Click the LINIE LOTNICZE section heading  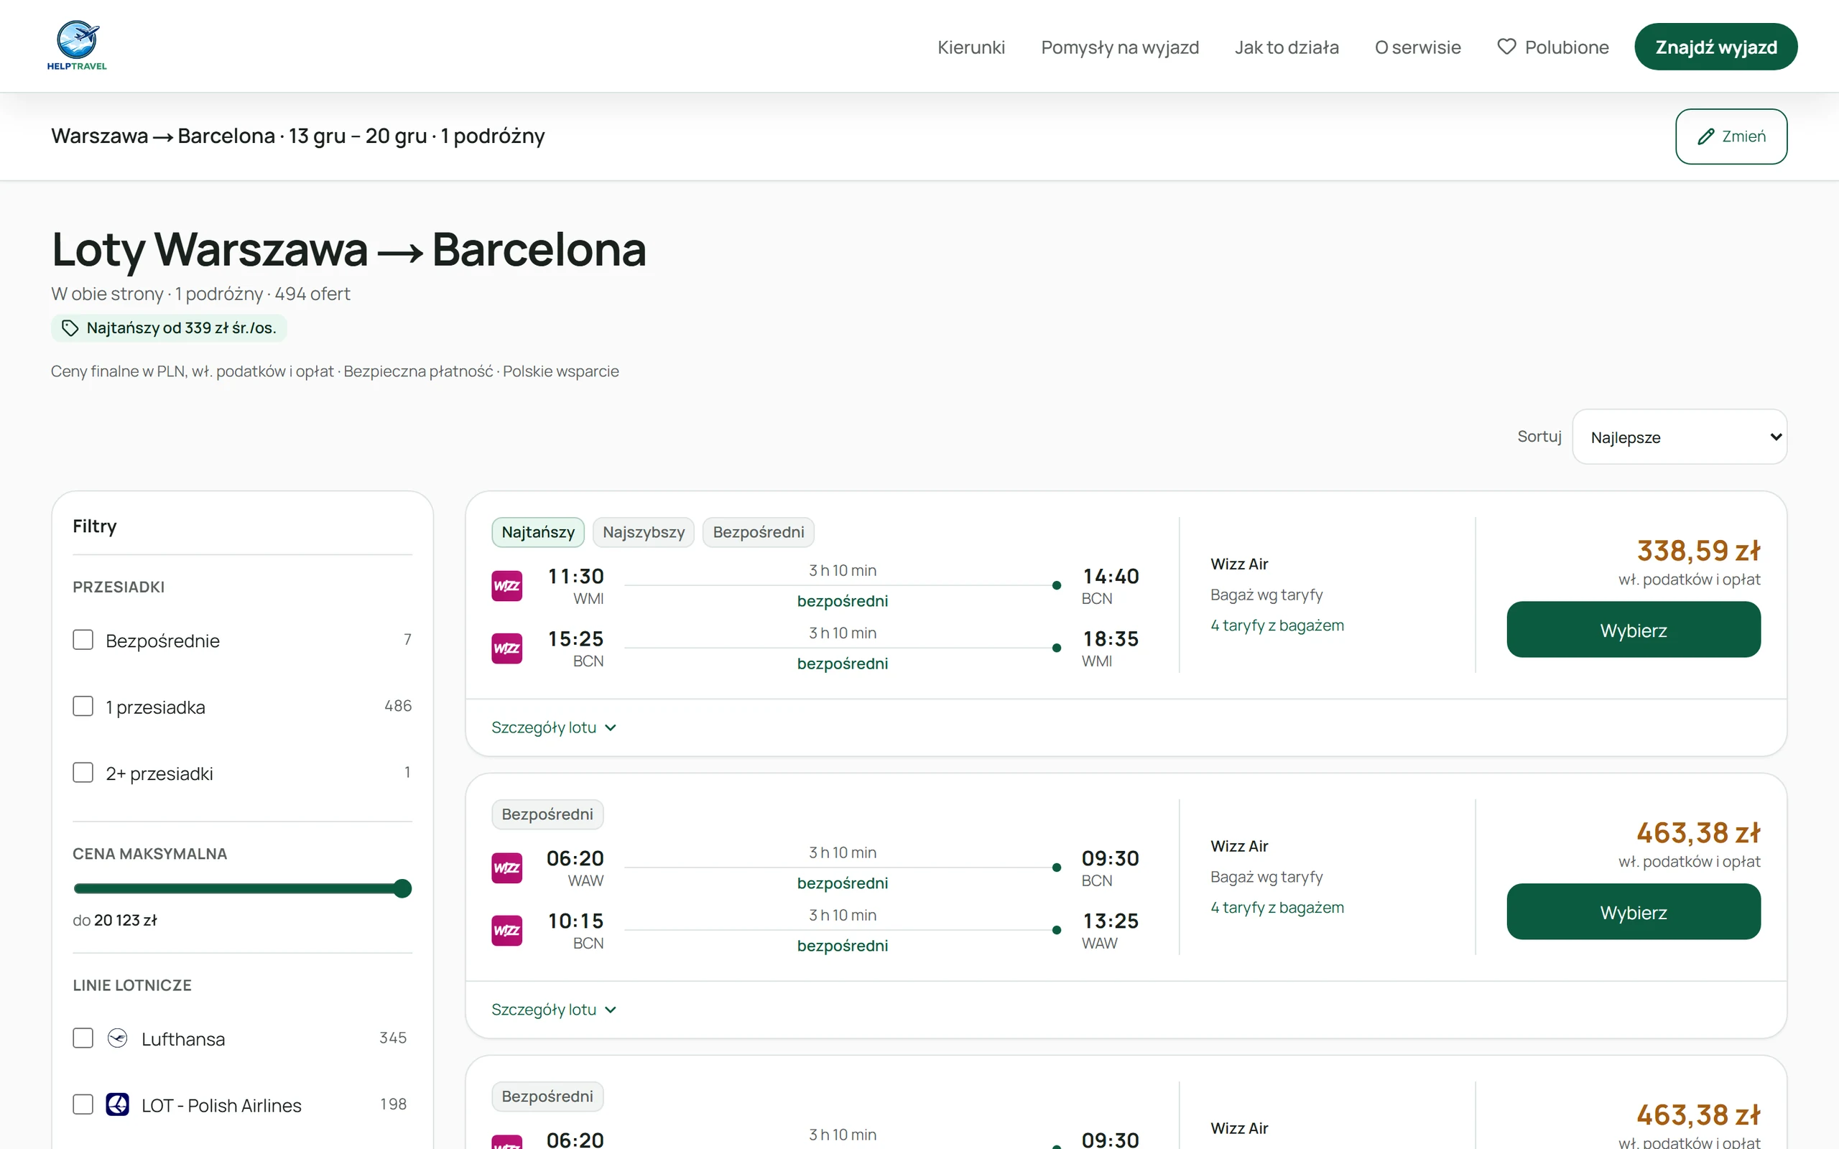click(132, 985)
